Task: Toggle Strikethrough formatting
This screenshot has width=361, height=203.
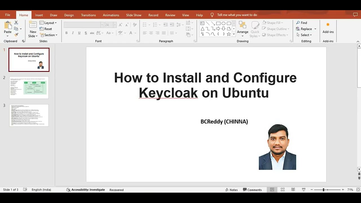Action: (x=92, y=33)
